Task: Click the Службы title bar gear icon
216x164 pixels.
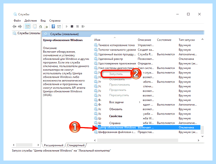Action: click(15, 14)
